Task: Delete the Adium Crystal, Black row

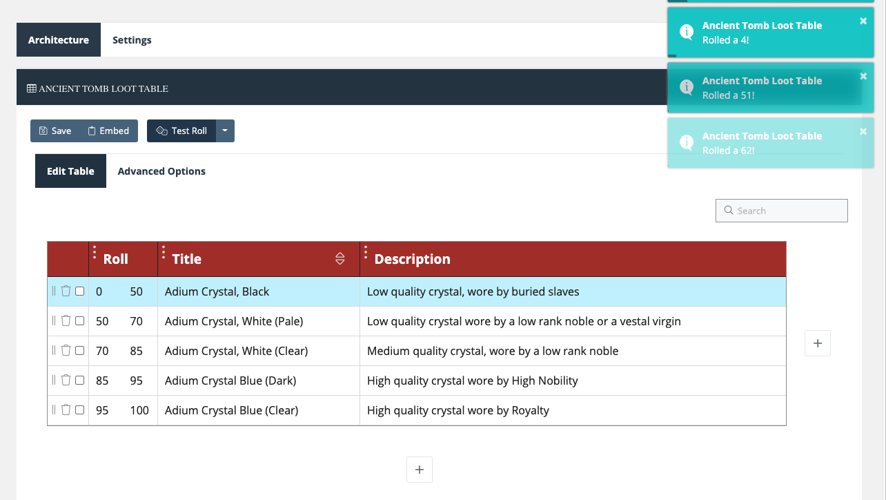Action: 66,291
